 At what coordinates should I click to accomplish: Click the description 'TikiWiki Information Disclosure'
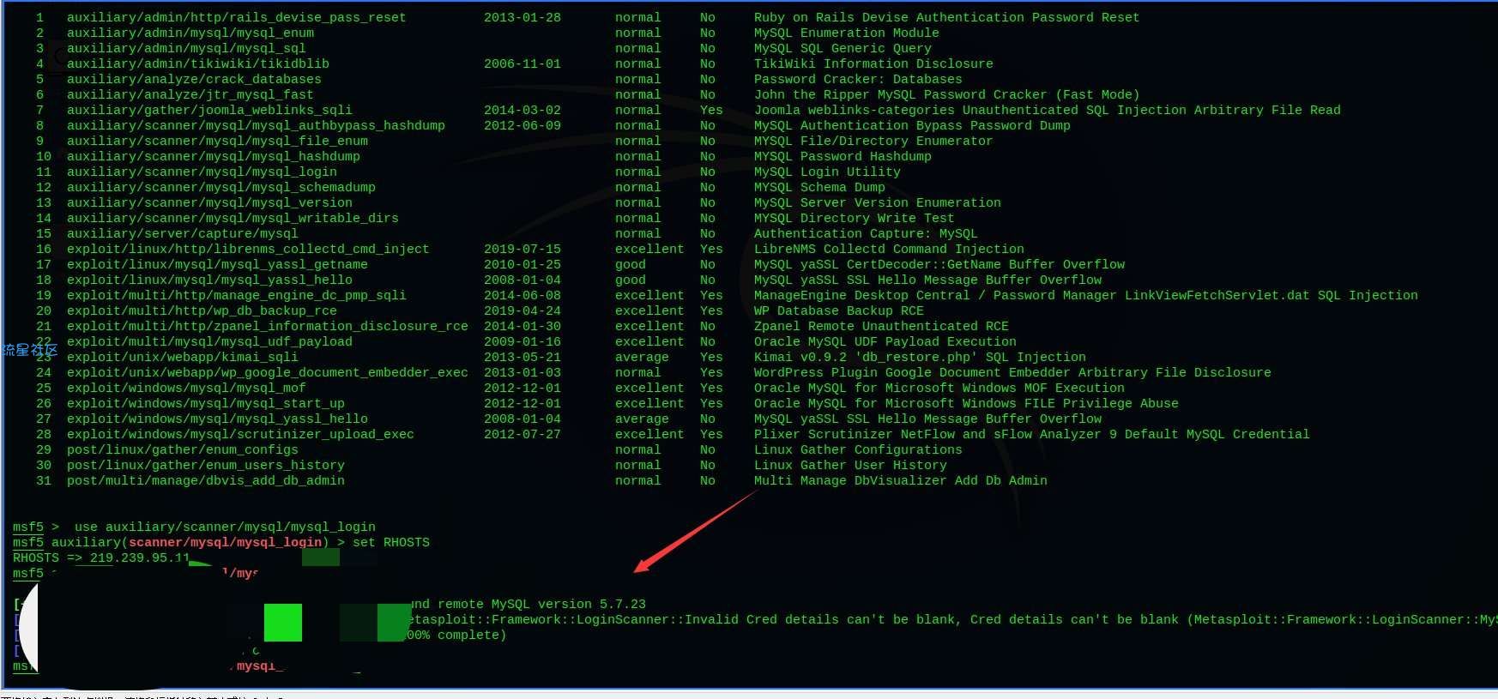[x=873, y=63]
